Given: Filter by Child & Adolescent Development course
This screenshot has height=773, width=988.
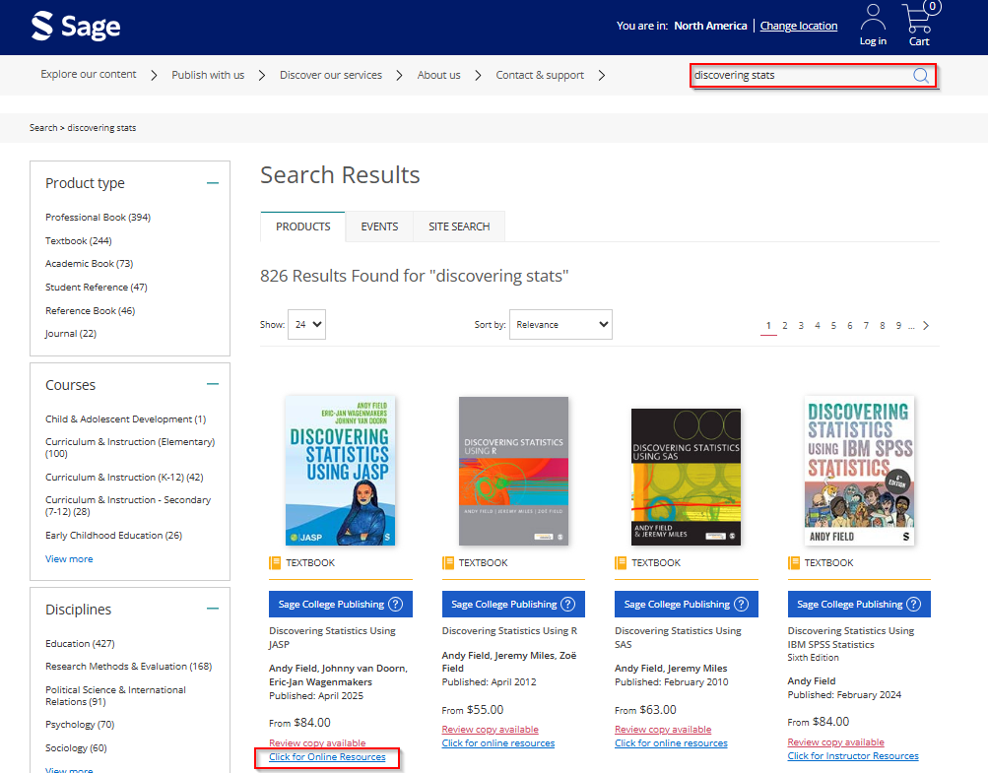Looking at the screenshot, I should pos(125,419).
